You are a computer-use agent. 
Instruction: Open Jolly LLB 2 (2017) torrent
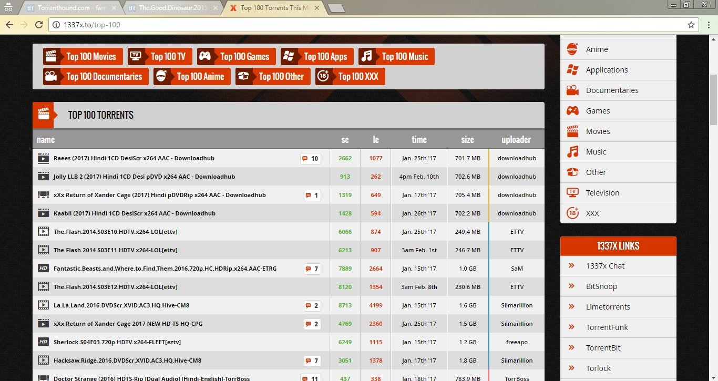[144, 177]
